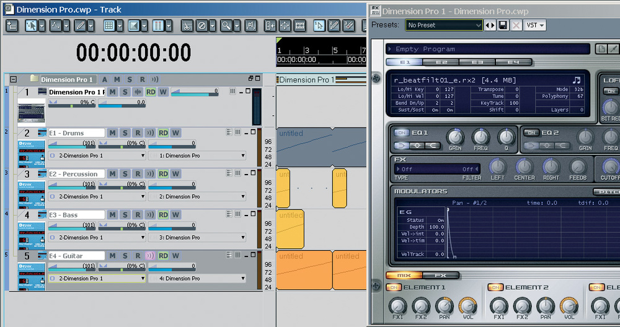Screen dimensions: 620x327
Task: Open the Presets combo box
Action: coord(444,25)
